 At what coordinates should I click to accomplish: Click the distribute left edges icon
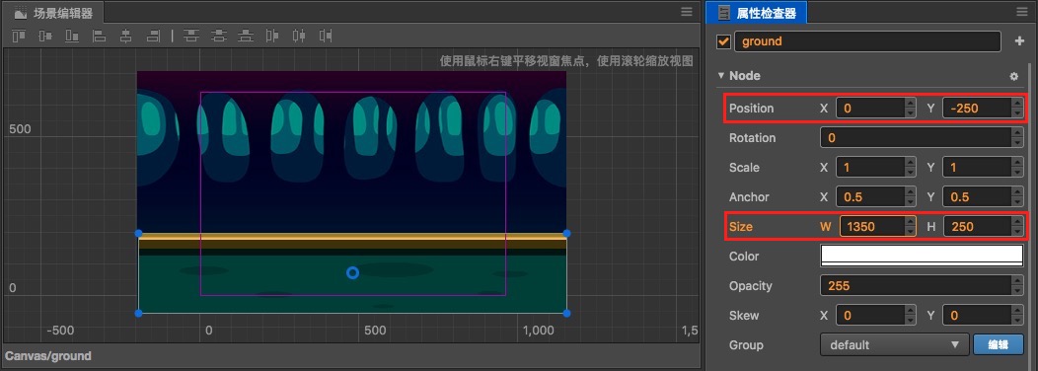pos(272,36)
